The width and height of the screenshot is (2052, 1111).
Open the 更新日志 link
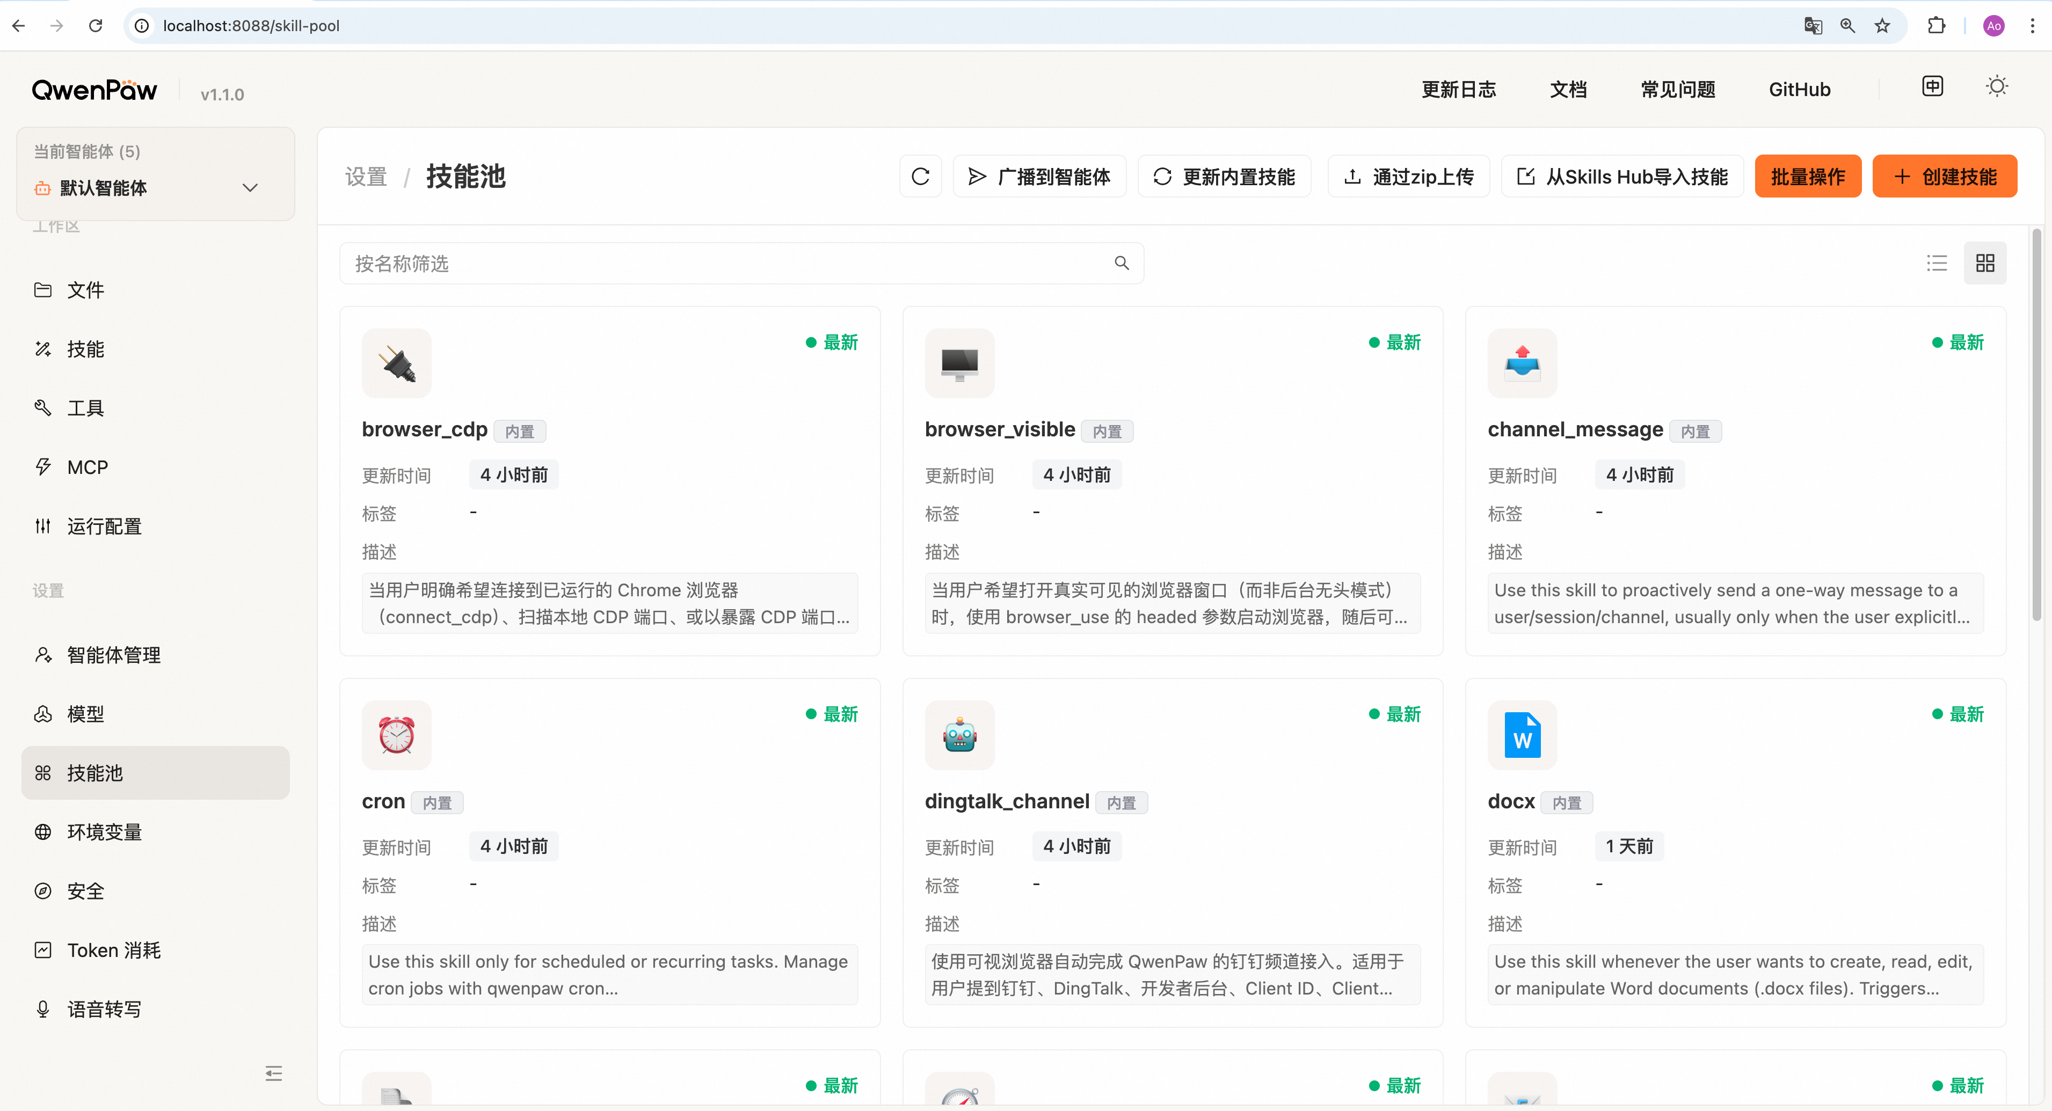click(x=1459, y=89)
